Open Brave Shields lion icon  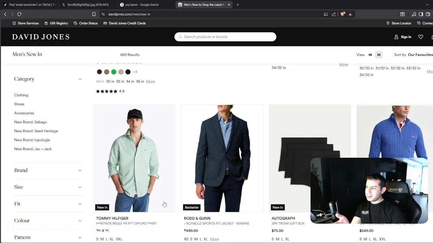tap(343, 14)
